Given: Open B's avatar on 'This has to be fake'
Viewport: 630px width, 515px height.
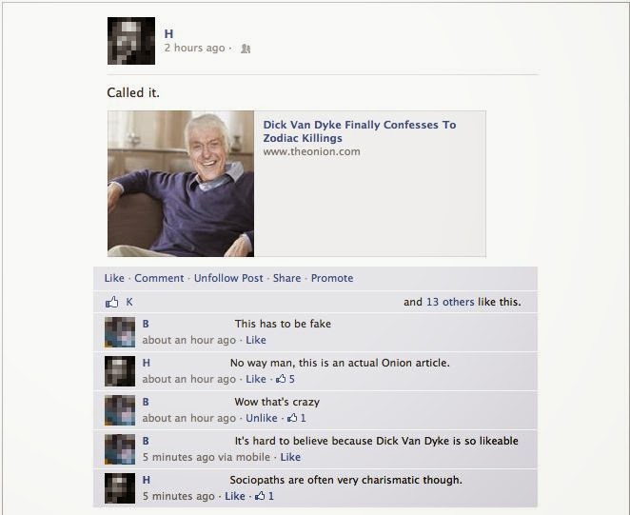Looking at the screenshot, I should pyautogui.click(x=120, y=332).
